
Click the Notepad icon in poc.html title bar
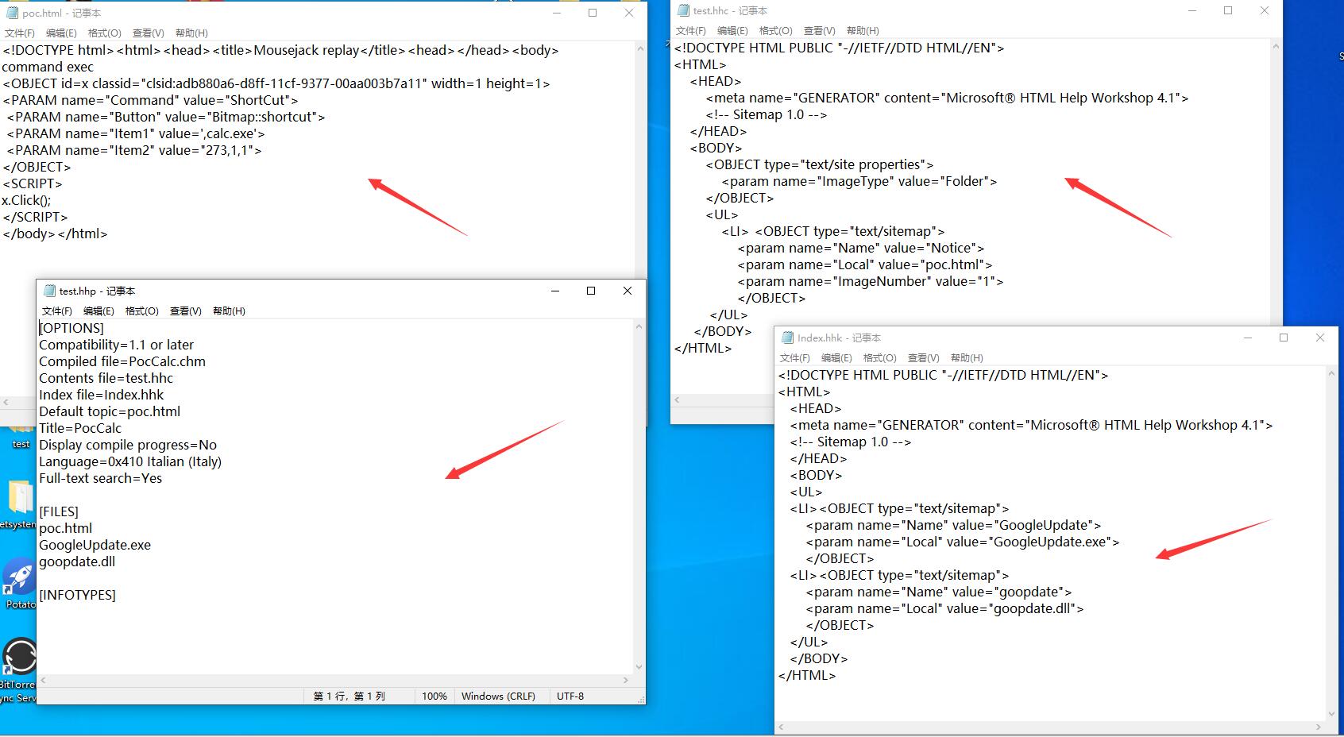(x=12, y=13)
